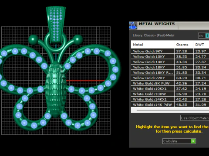Select the Yellow Gold:9KY row
The height and width of the screenshot is (156, 209).
[170, 51]
